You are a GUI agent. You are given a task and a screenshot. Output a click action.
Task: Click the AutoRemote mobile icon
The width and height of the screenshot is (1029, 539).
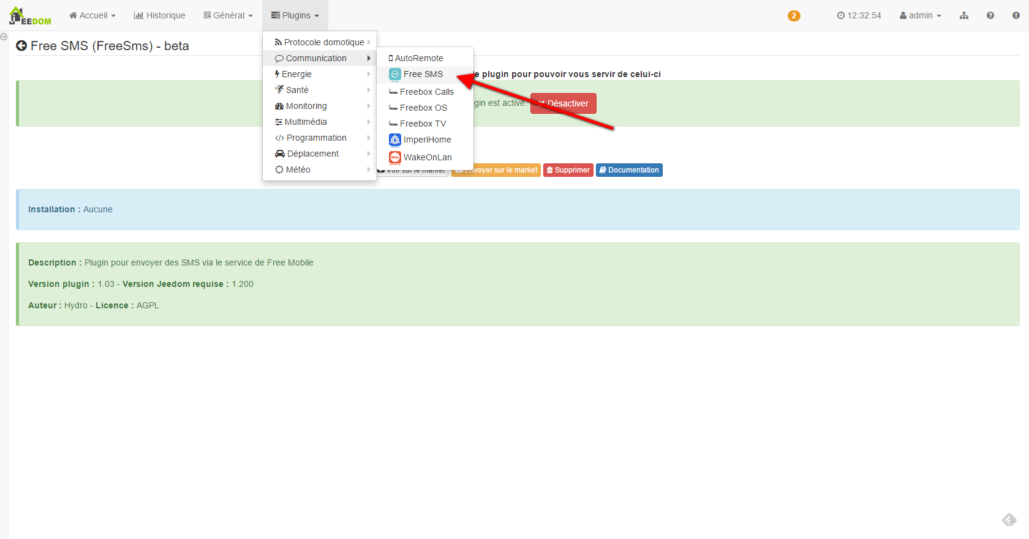pyautogui.click(x=391, y=58)
